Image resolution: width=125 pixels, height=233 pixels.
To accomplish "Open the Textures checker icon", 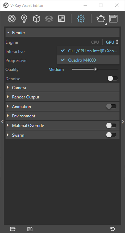I will [x=61, y=19].
